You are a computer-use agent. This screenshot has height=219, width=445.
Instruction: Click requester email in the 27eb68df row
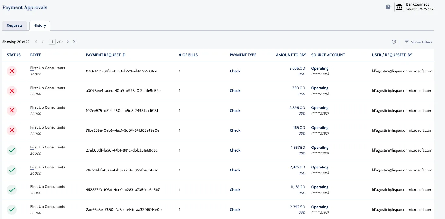pos(402,150)
